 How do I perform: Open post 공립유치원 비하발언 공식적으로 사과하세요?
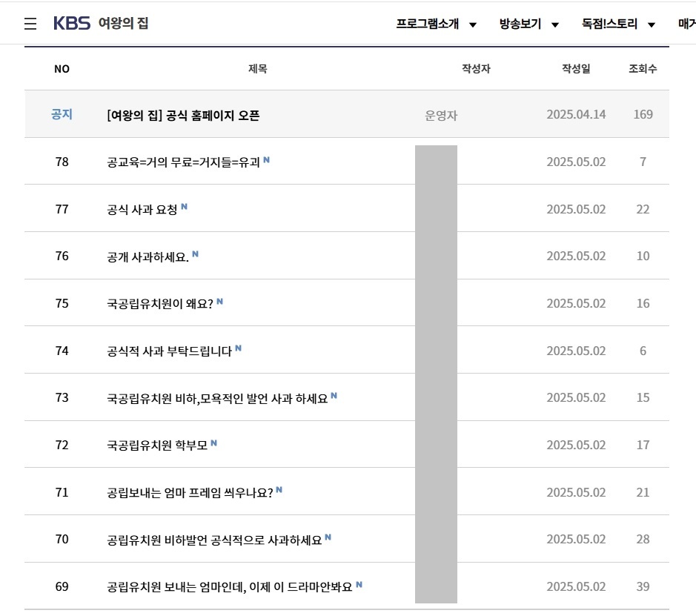(x=214, y=540)
